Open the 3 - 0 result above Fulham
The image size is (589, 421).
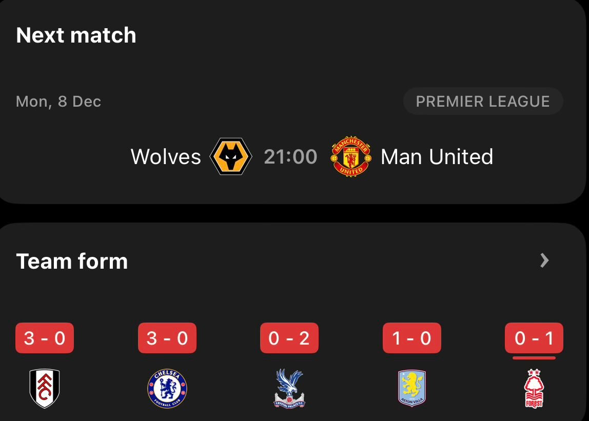[x=45, y=338]
